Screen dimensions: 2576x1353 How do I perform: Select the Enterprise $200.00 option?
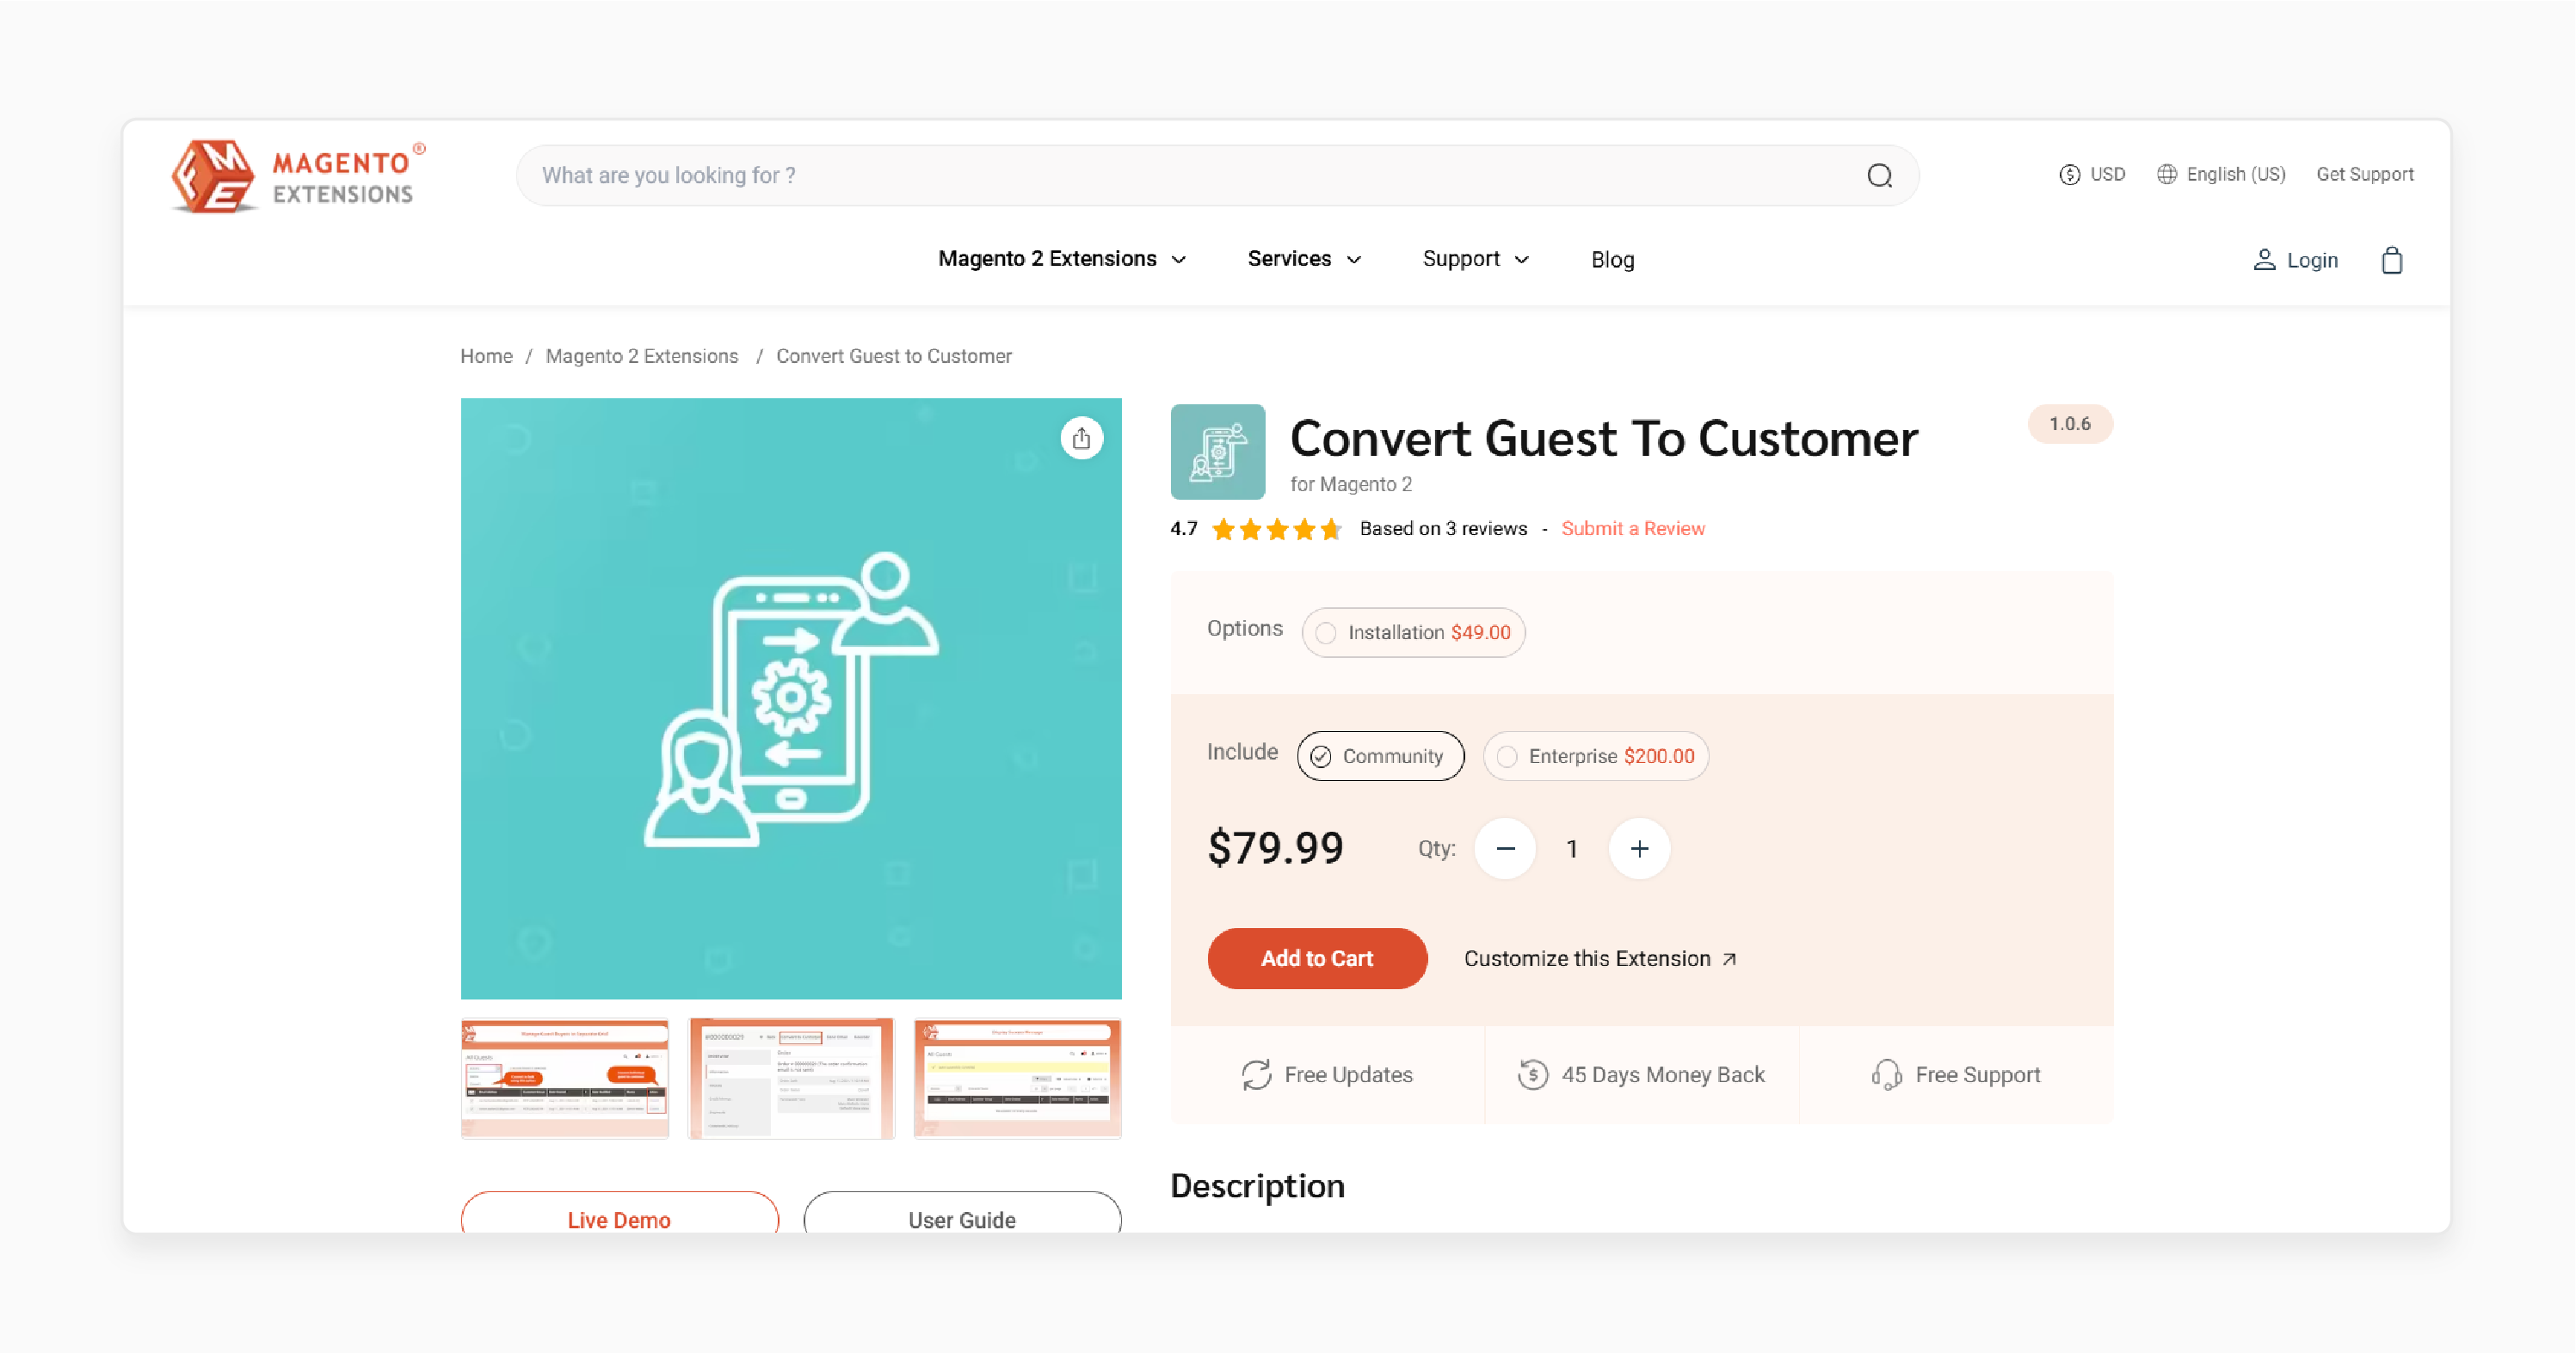coord(1595,756)
